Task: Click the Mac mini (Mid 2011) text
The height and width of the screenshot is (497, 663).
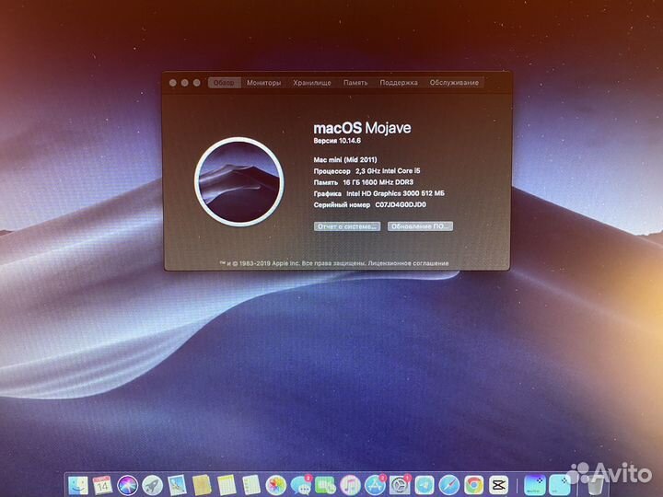Action: click(345, 160)
